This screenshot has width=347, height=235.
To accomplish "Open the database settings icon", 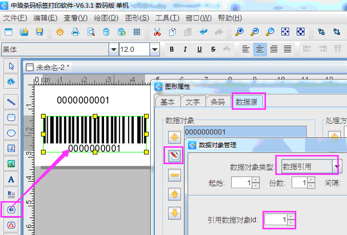I will click(x=106, y=32).
